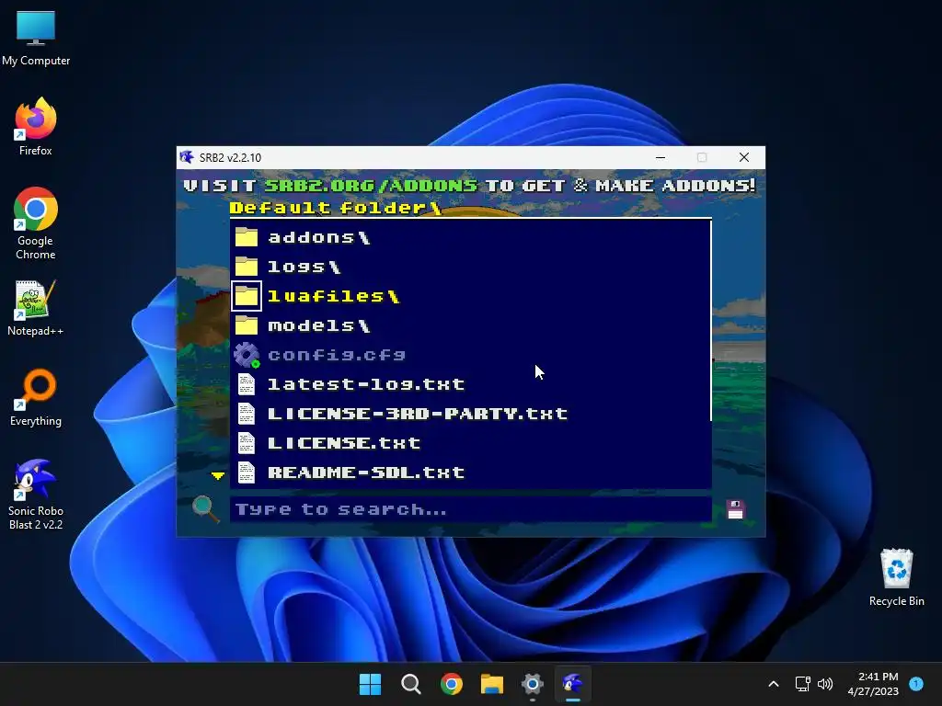Open My Computer desktop icon
The image size is (942, 706).
tap(36, 39)
